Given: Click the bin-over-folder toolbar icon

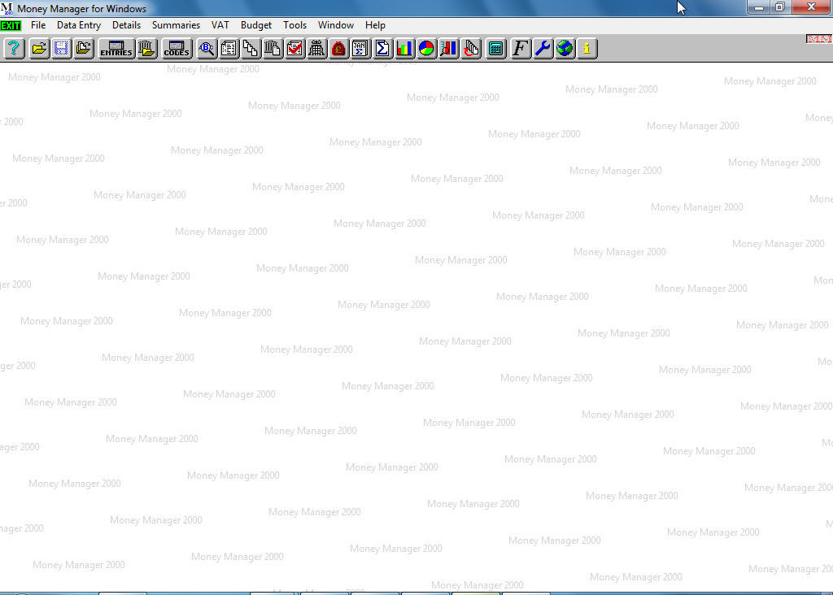Looking at the screenshot, I should [146, 49].
